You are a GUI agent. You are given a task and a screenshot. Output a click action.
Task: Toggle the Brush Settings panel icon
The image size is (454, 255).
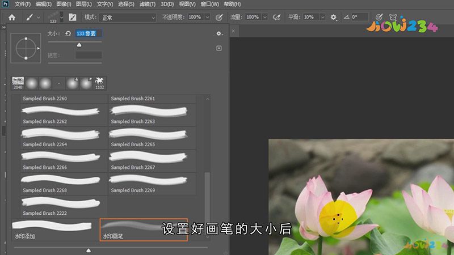coord(73,18)
